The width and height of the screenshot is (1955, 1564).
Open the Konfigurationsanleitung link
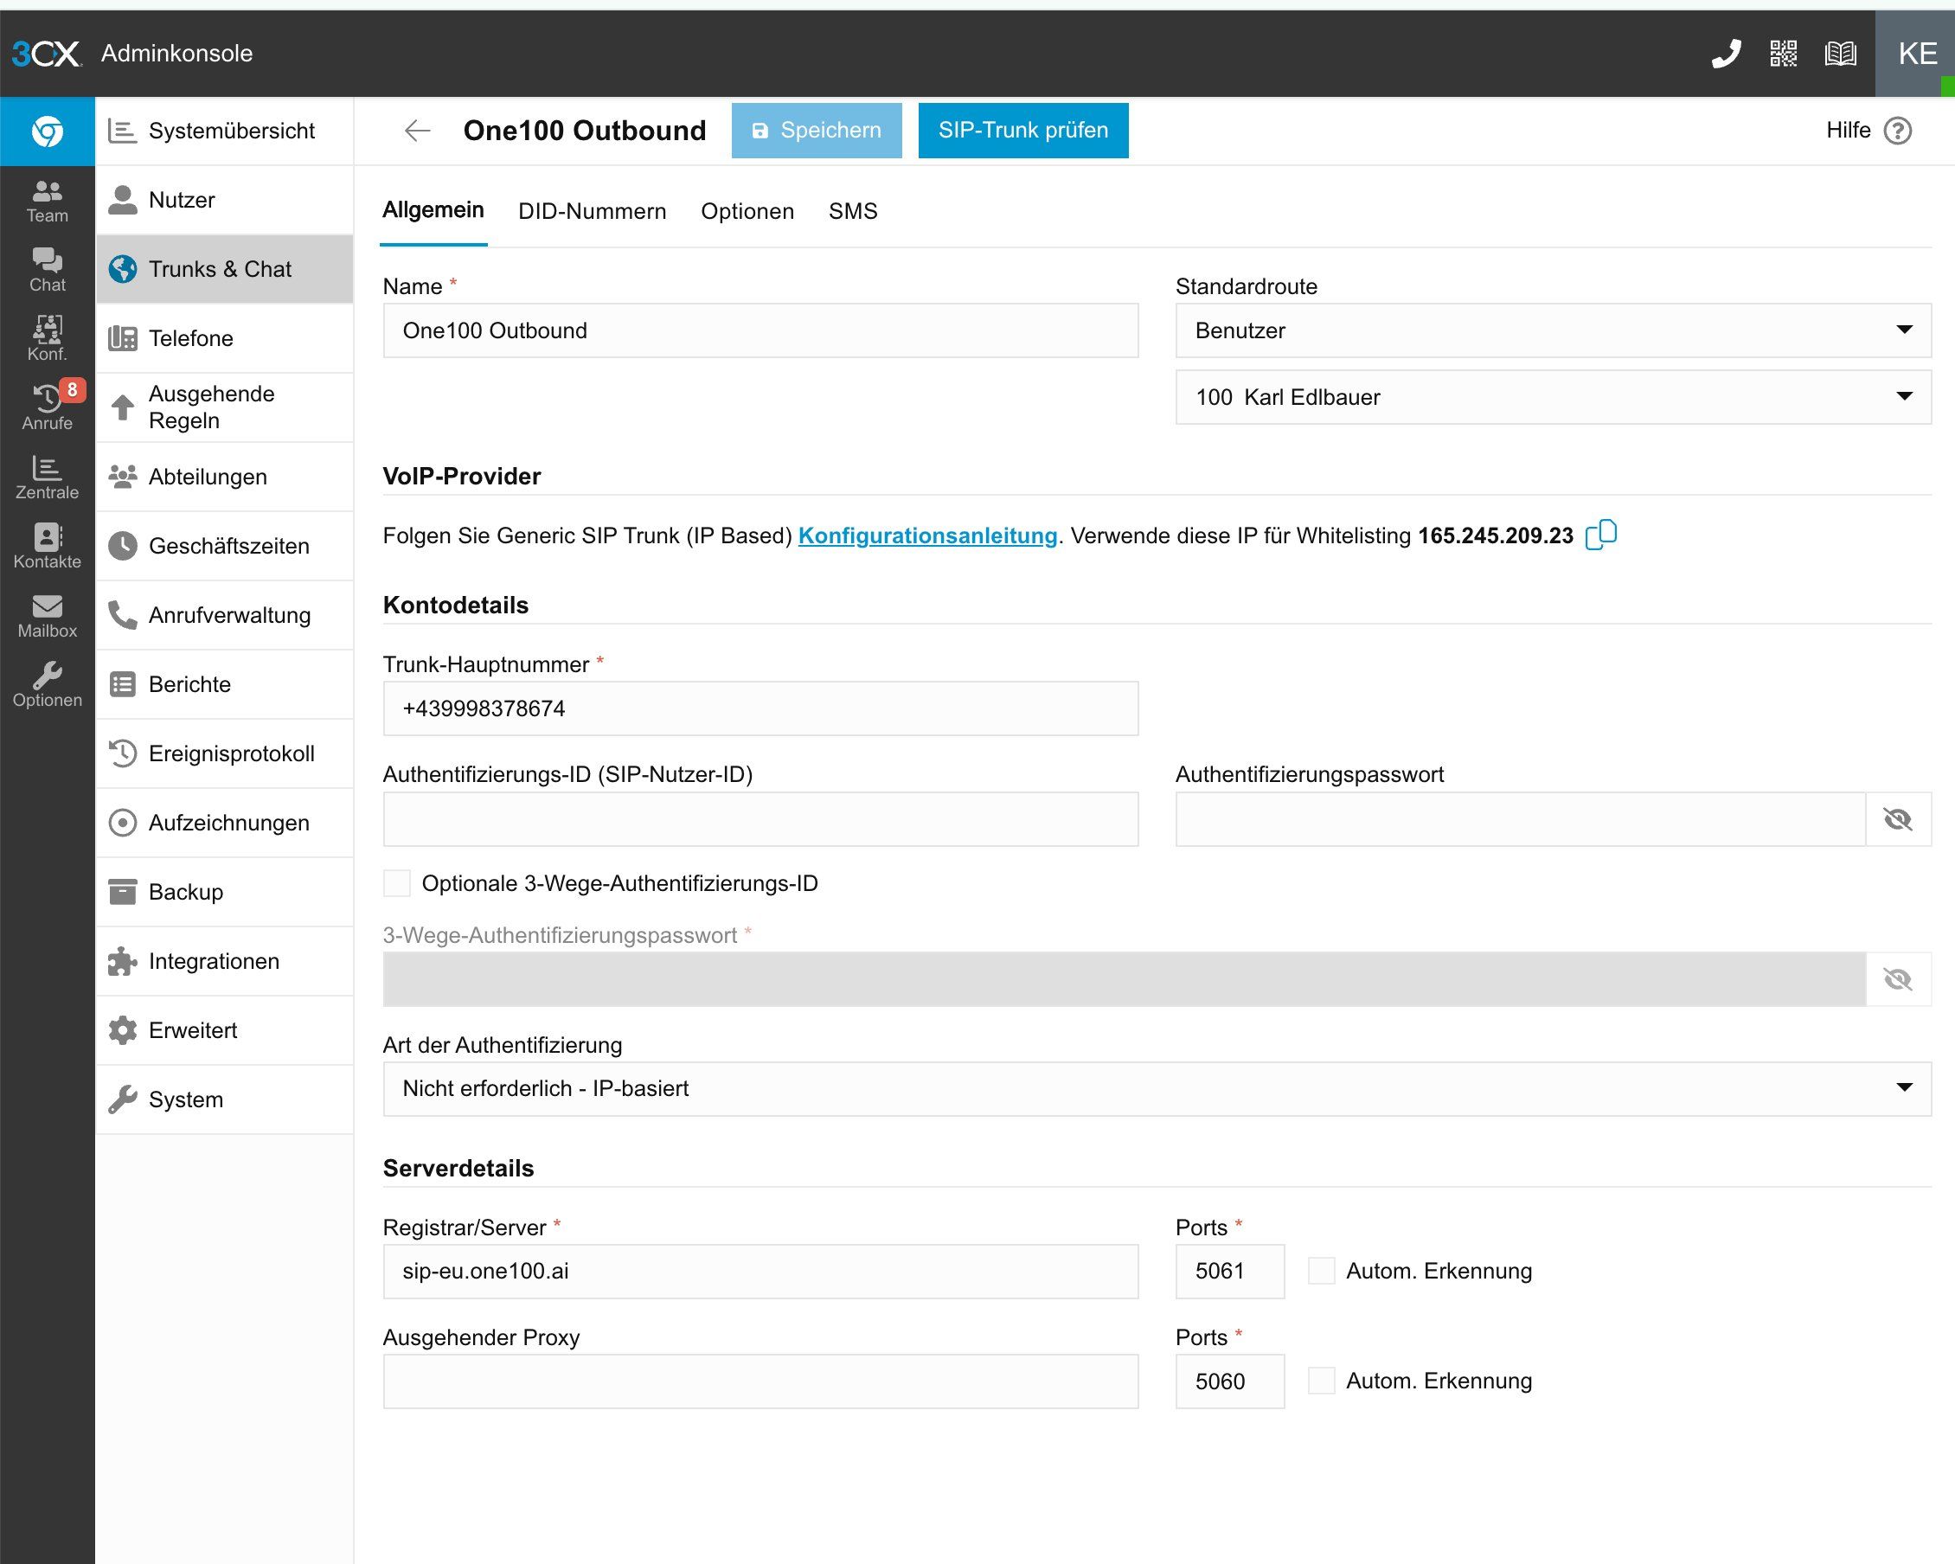[x=927, y=535]
